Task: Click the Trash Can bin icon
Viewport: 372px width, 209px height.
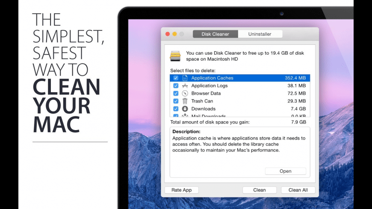Action: [x=185, y=101]
